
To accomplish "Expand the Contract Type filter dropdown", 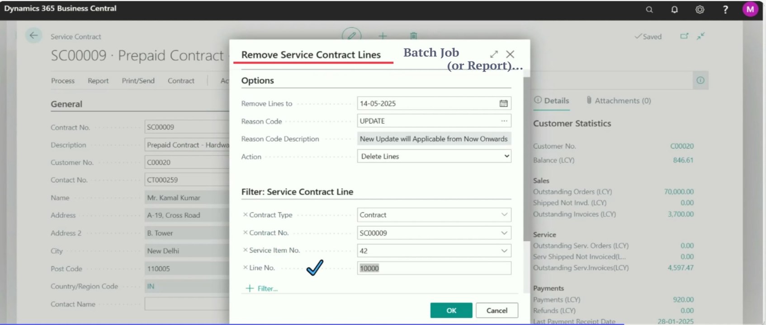I will tap(504, 215).
